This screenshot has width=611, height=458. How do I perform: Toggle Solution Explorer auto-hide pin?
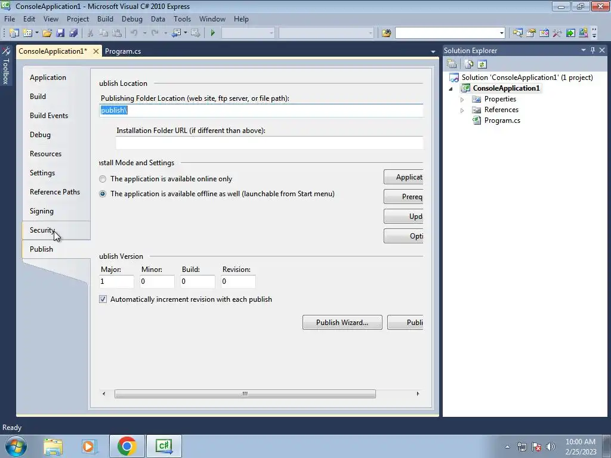point(593,50)
